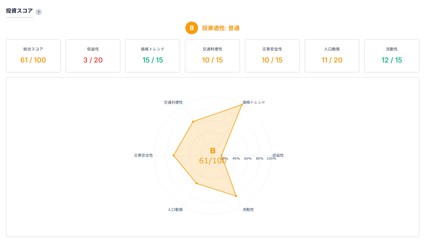425x243 pixels.
Task: Click the center 61/100 text in radar
Action: [x=213, y=161]
